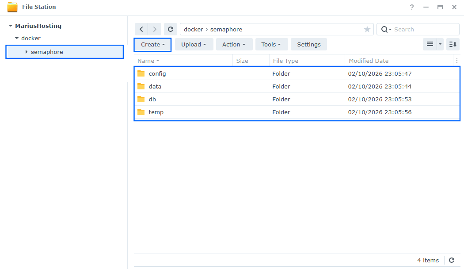Sort by the Modified Date column
This screenshot has height=269, width=464.
(x=369, y=61)
